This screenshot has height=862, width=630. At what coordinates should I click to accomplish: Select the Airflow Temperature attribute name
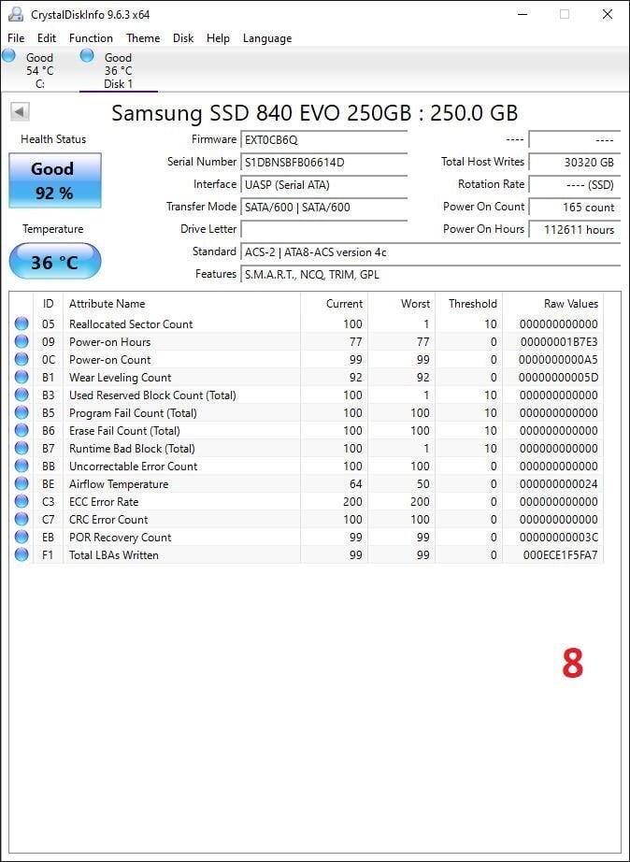click(119, 483)
